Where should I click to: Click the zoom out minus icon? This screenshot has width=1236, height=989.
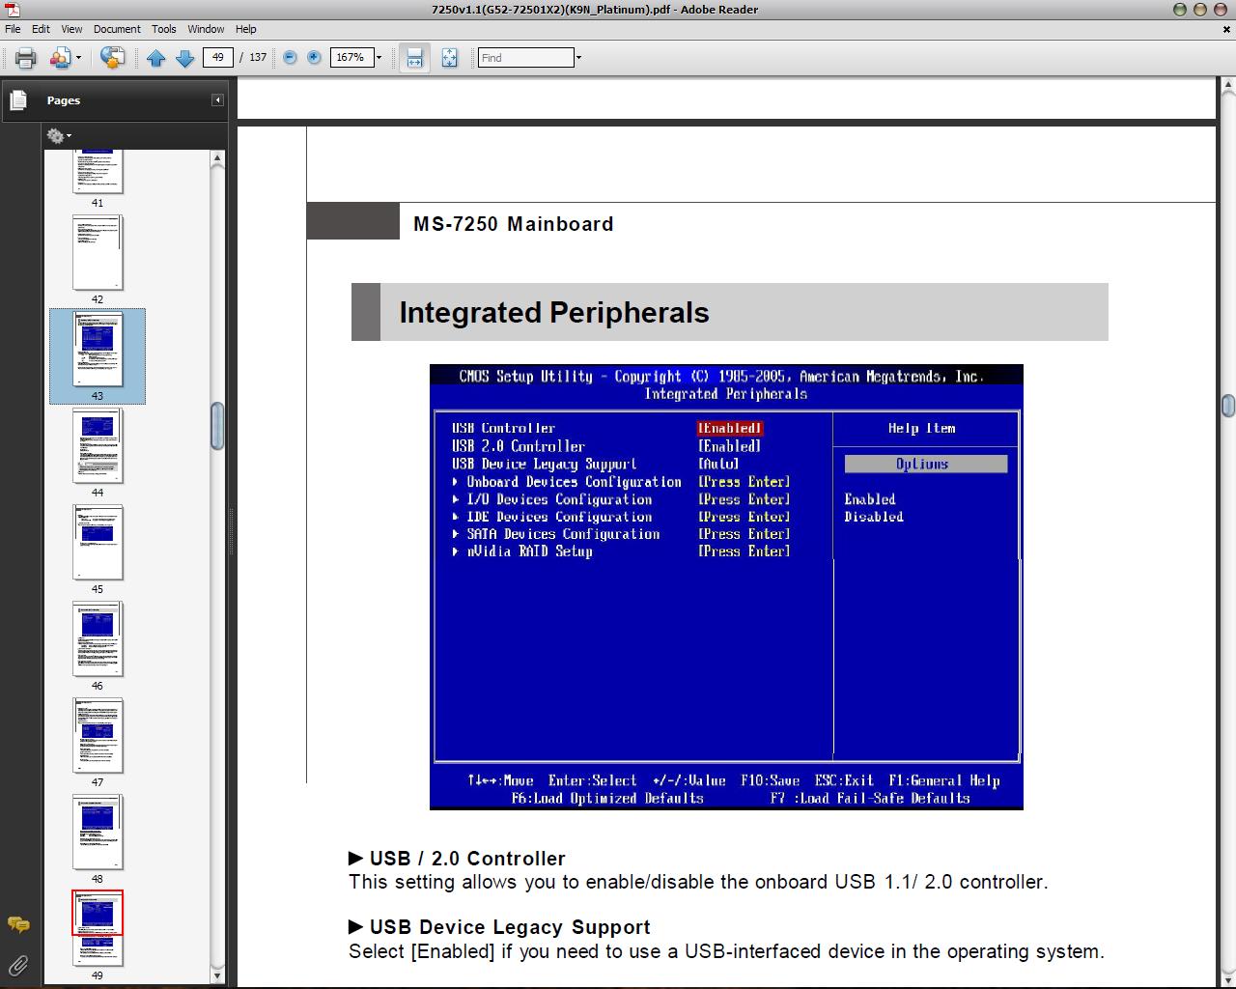(290, 58)
